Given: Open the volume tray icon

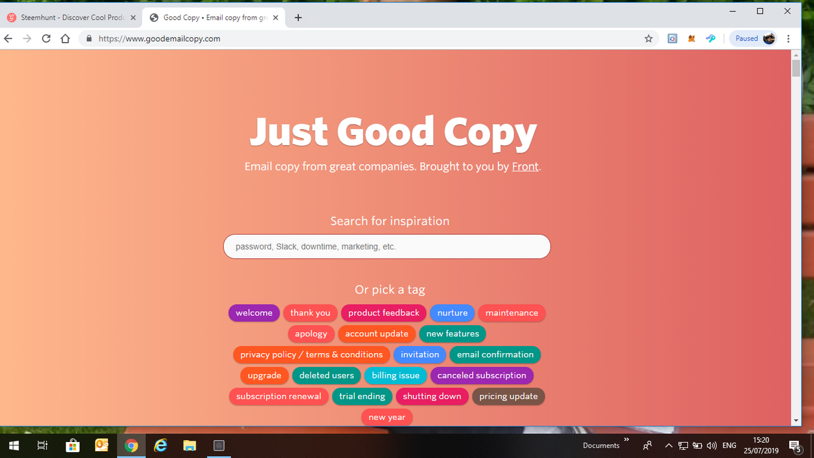Looking at the screenshot, I should tap(712, 445).
